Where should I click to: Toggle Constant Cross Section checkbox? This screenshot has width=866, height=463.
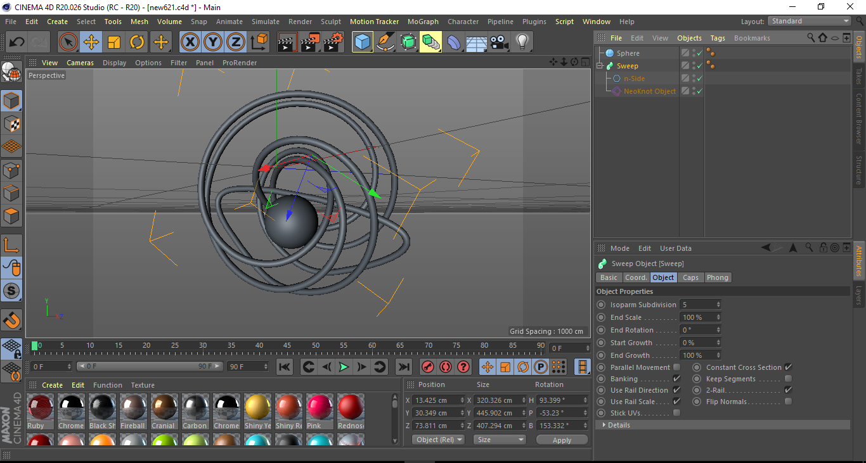coord(788,367)
